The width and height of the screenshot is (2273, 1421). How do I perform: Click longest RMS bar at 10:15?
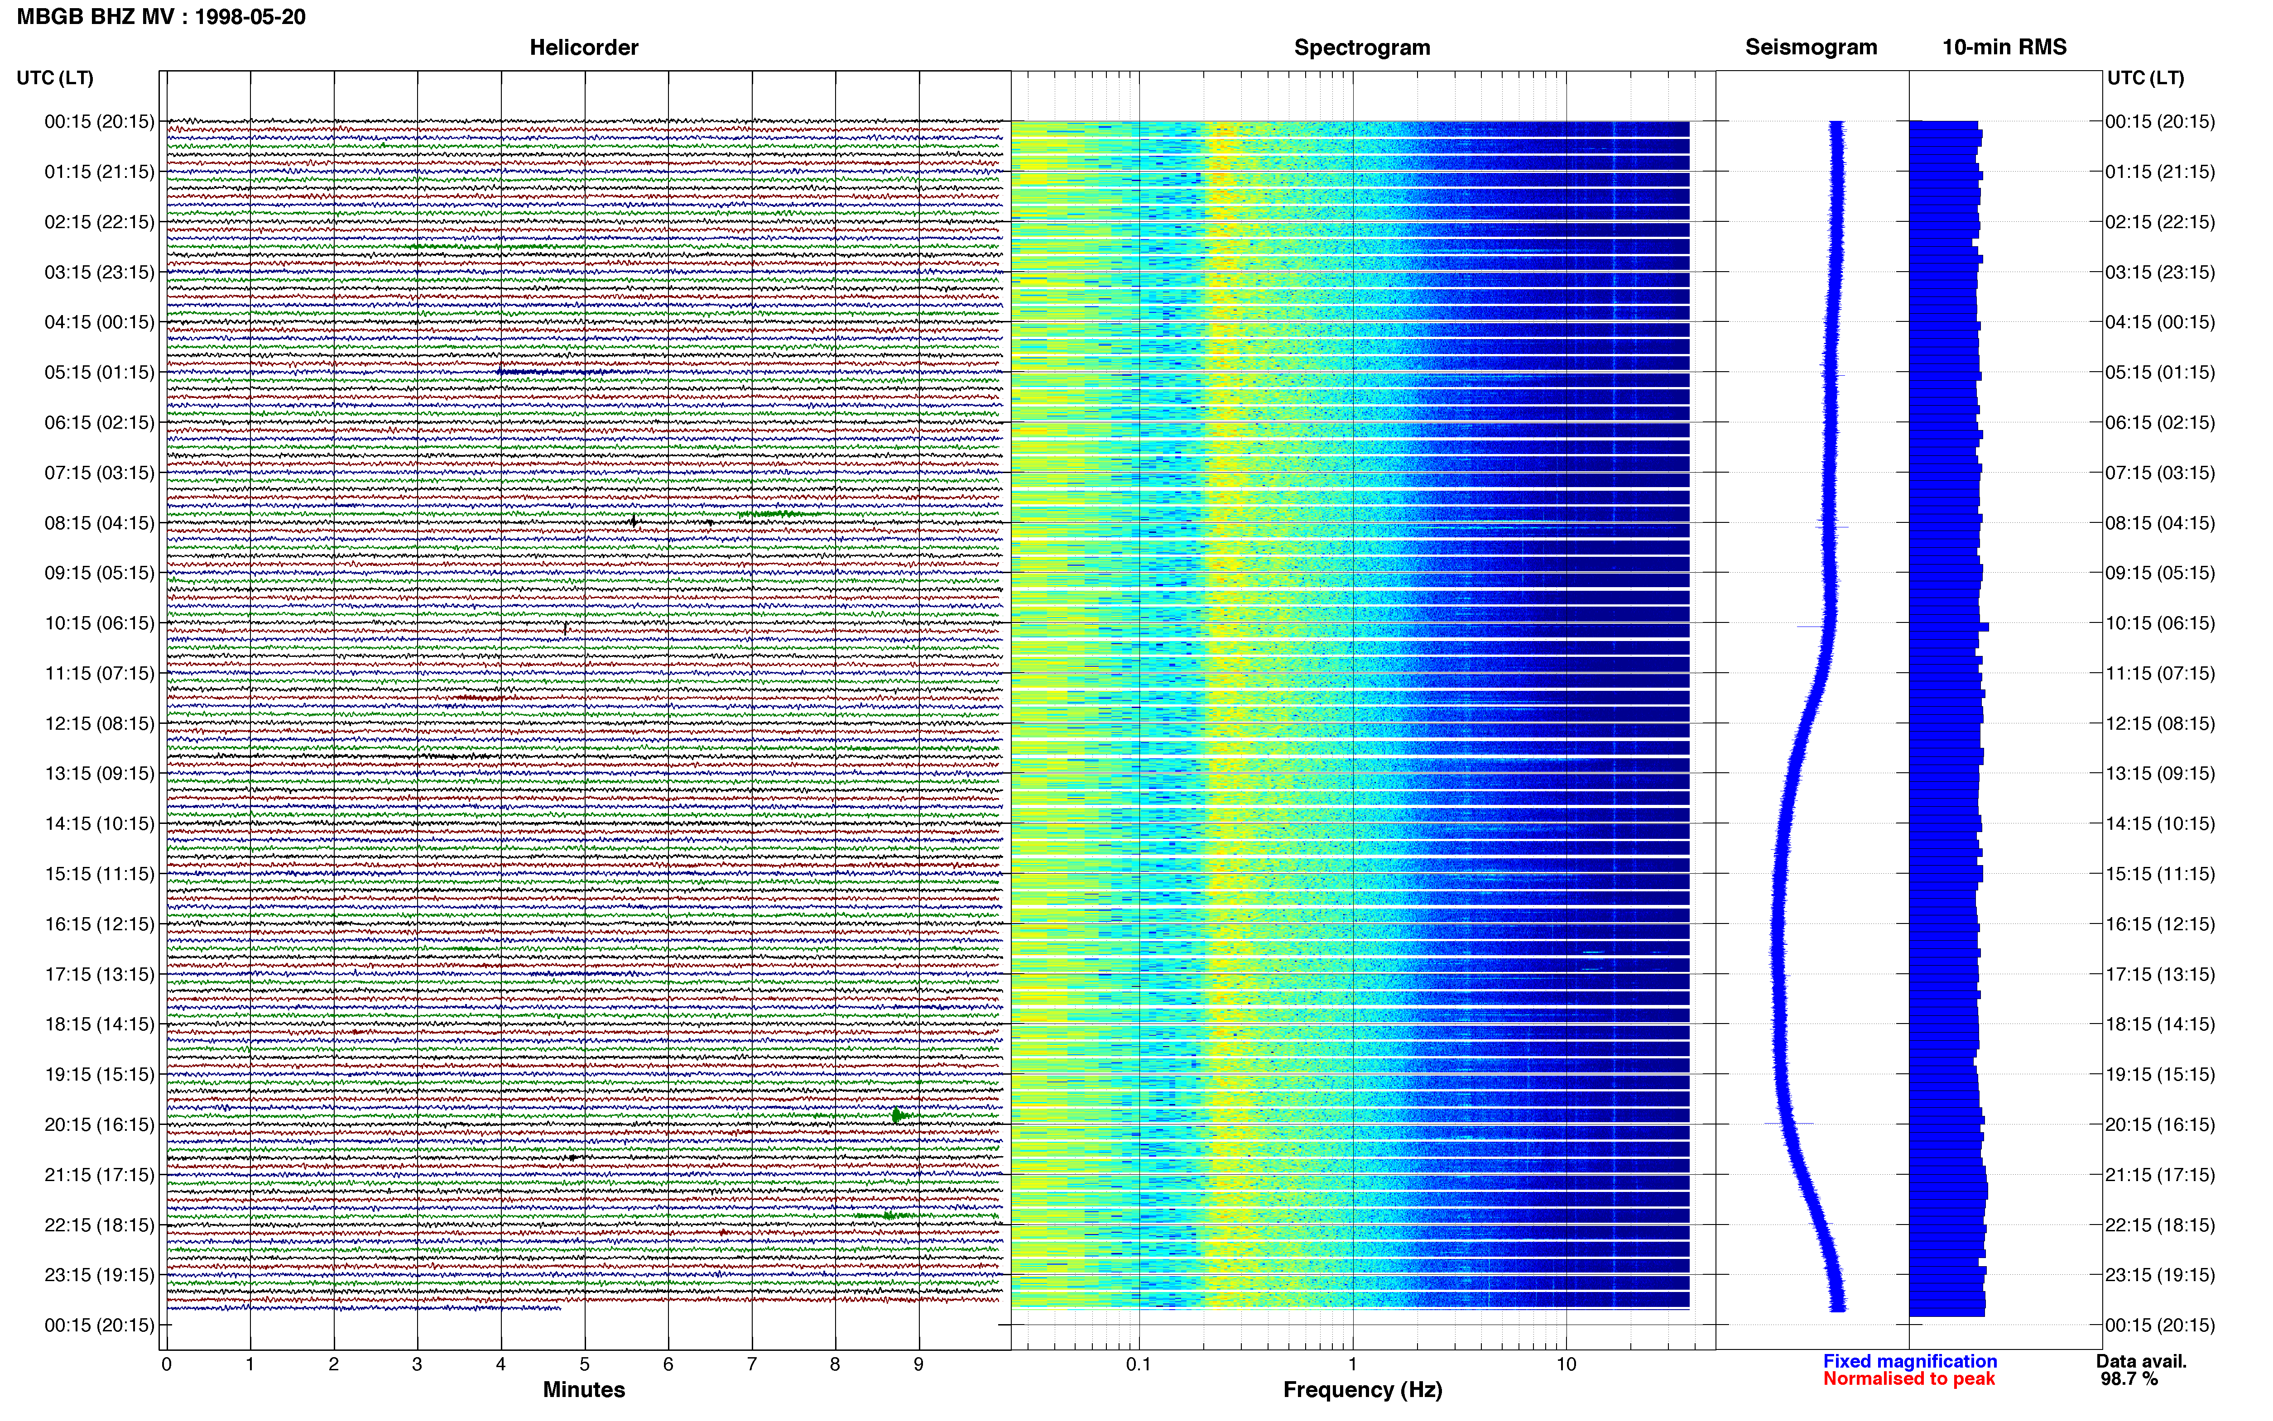(1949, 626)
